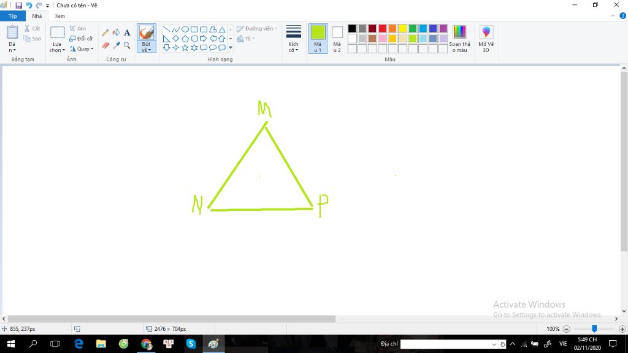
Task: Choose the right arrow shape
Action: (x=204, y=39)
